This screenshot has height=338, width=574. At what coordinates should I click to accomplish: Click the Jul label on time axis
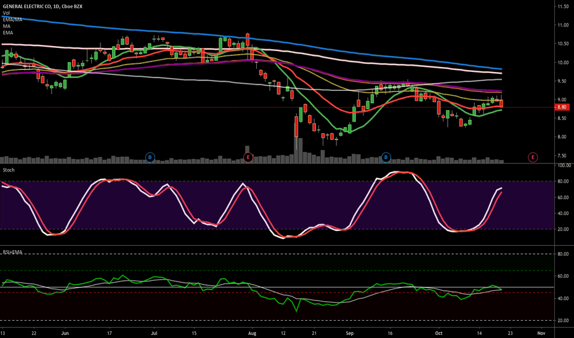click(154, 333)
